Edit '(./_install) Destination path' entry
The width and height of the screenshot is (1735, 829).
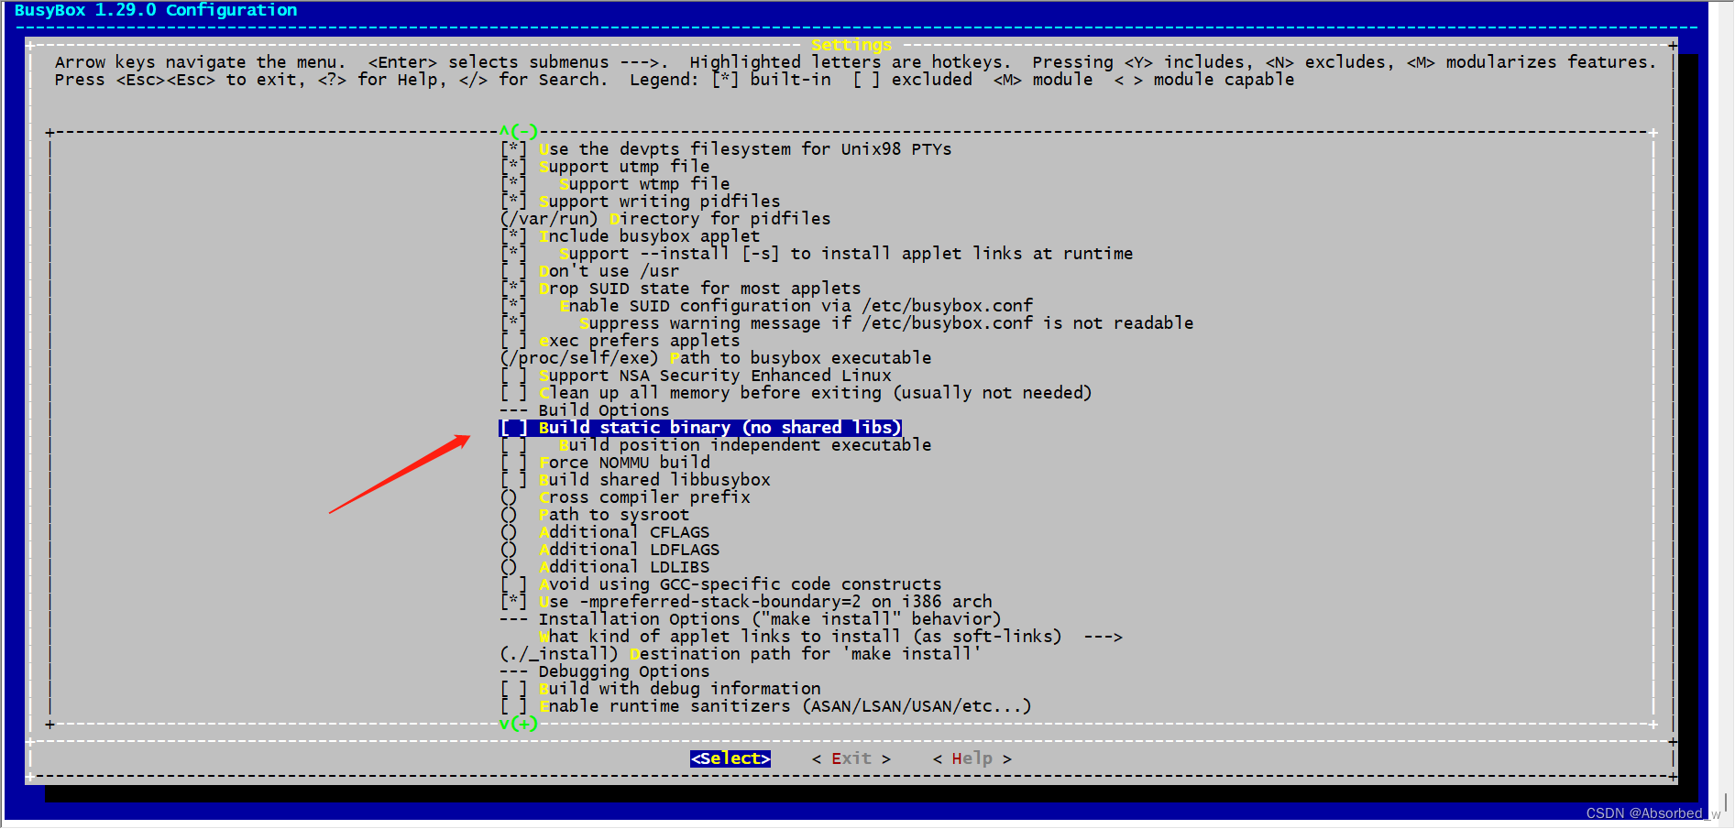click(x=741, y=654)
